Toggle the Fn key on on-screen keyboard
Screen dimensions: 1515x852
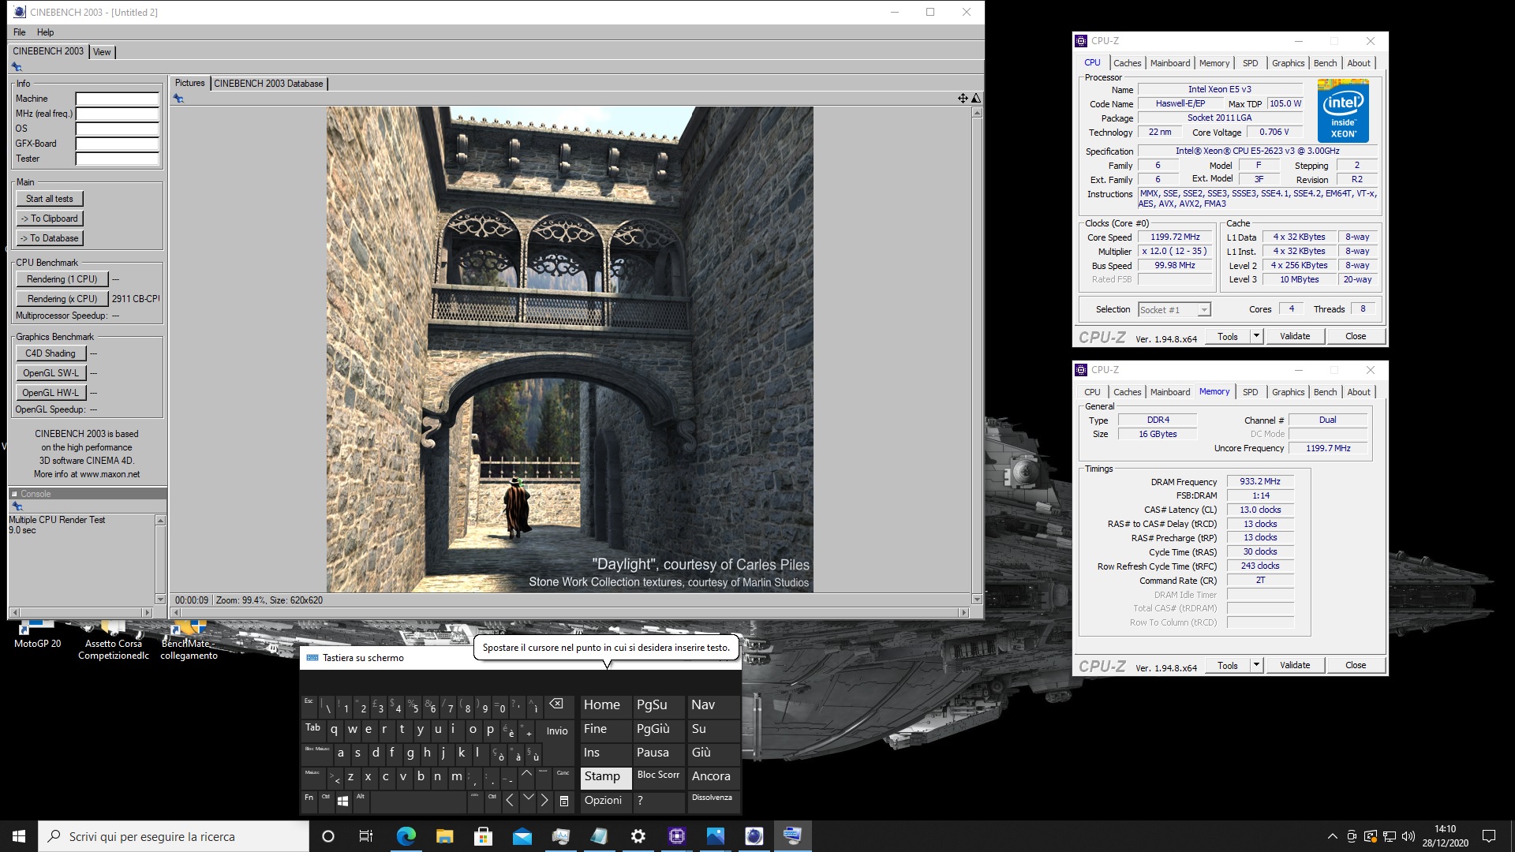309,801
